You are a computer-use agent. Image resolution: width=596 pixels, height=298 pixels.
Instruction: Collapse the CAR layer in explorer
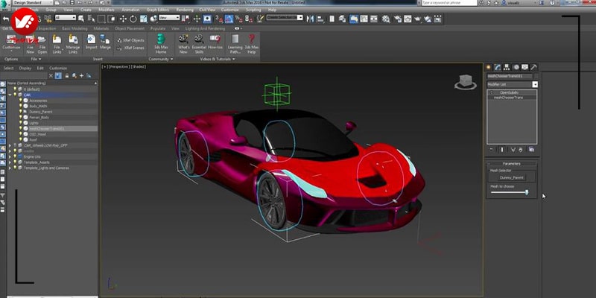(x=10, y=95)
